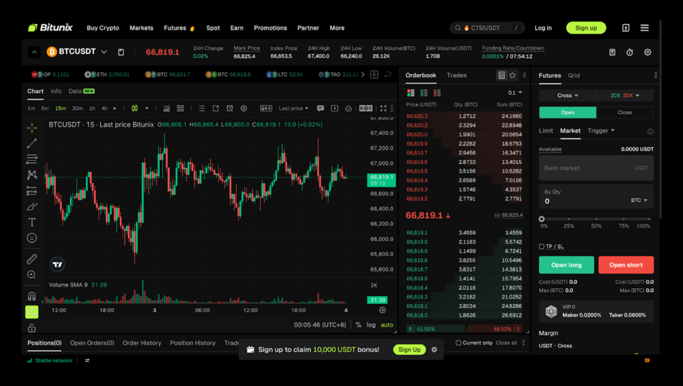Activate the zoom in tool

point(32,275)
